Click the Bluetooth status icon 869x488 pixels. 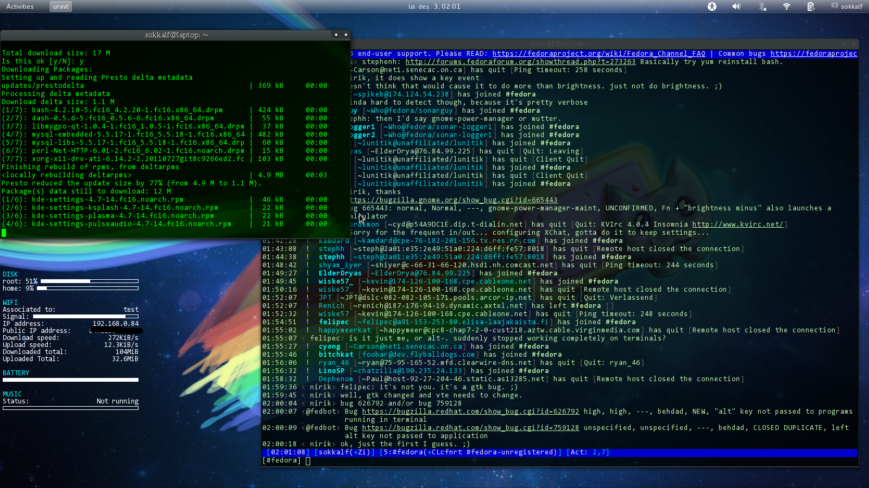click(x=762, y=7)
